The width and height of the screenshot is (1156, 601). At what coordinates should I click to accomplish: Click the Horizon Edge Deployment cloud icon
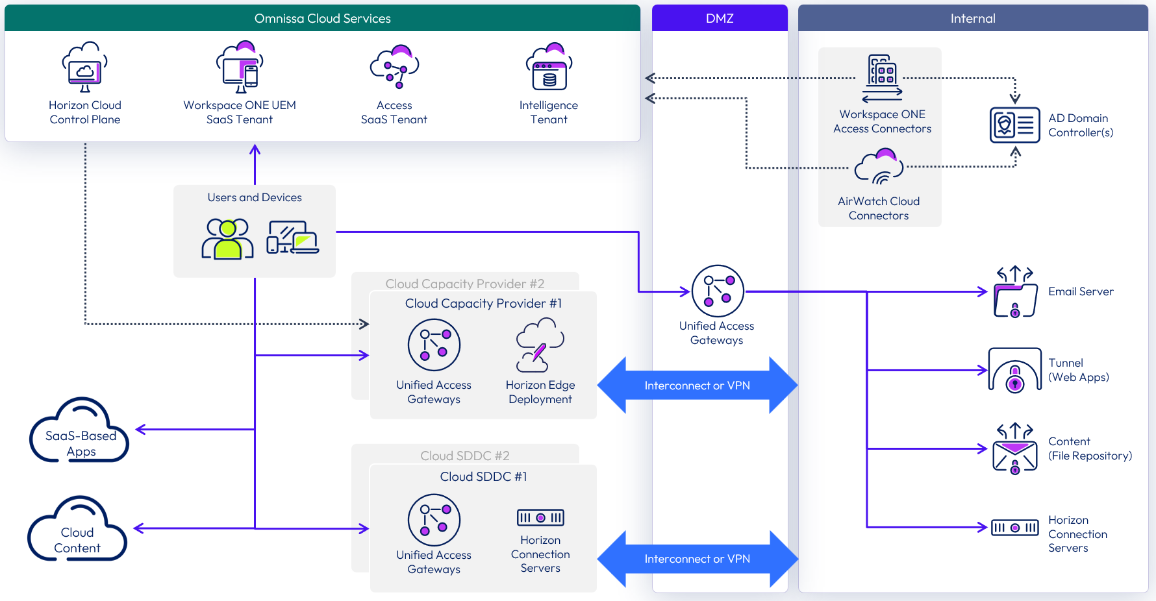point(540,345)
